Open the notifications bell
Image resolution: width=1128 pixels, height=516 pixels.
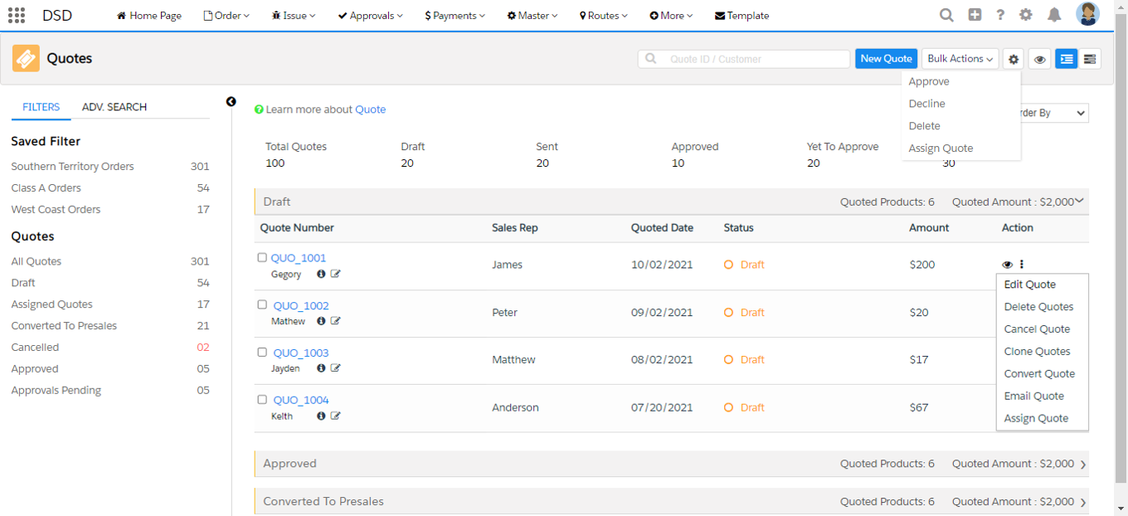[1054, 15]
